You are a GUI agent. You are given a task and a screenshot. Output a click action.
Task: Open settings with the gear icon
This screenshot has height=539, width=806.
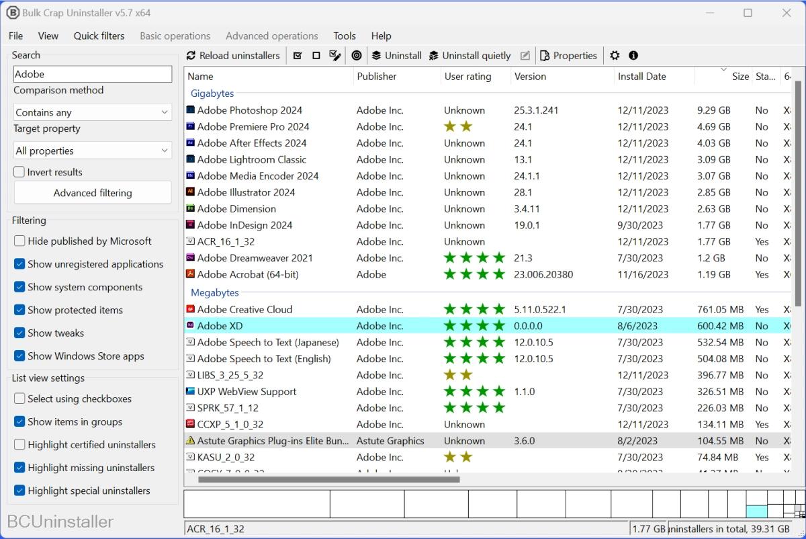pos(615,56)
